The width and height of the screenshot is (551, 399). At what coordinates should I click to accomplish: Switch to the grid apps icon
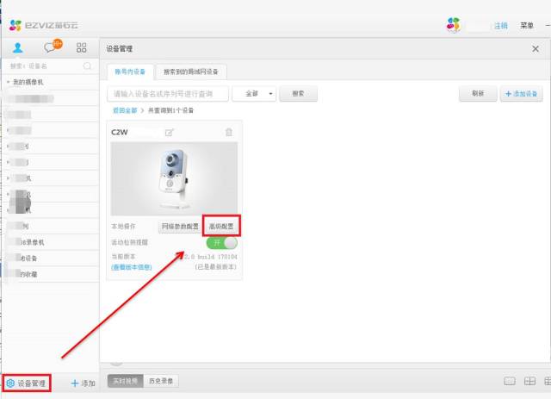pyautogui.click(x=82, y=48)
